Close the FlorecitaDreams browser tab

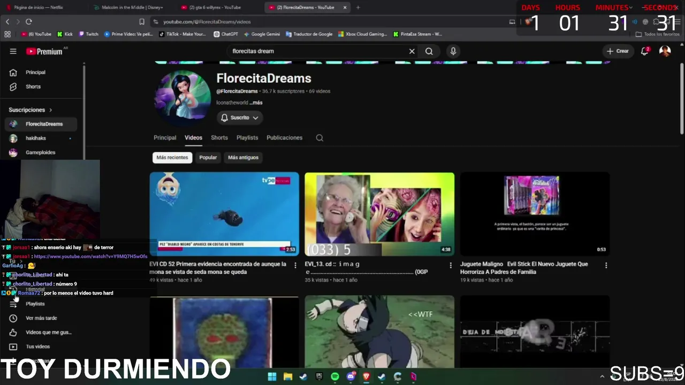coord(345,7)
